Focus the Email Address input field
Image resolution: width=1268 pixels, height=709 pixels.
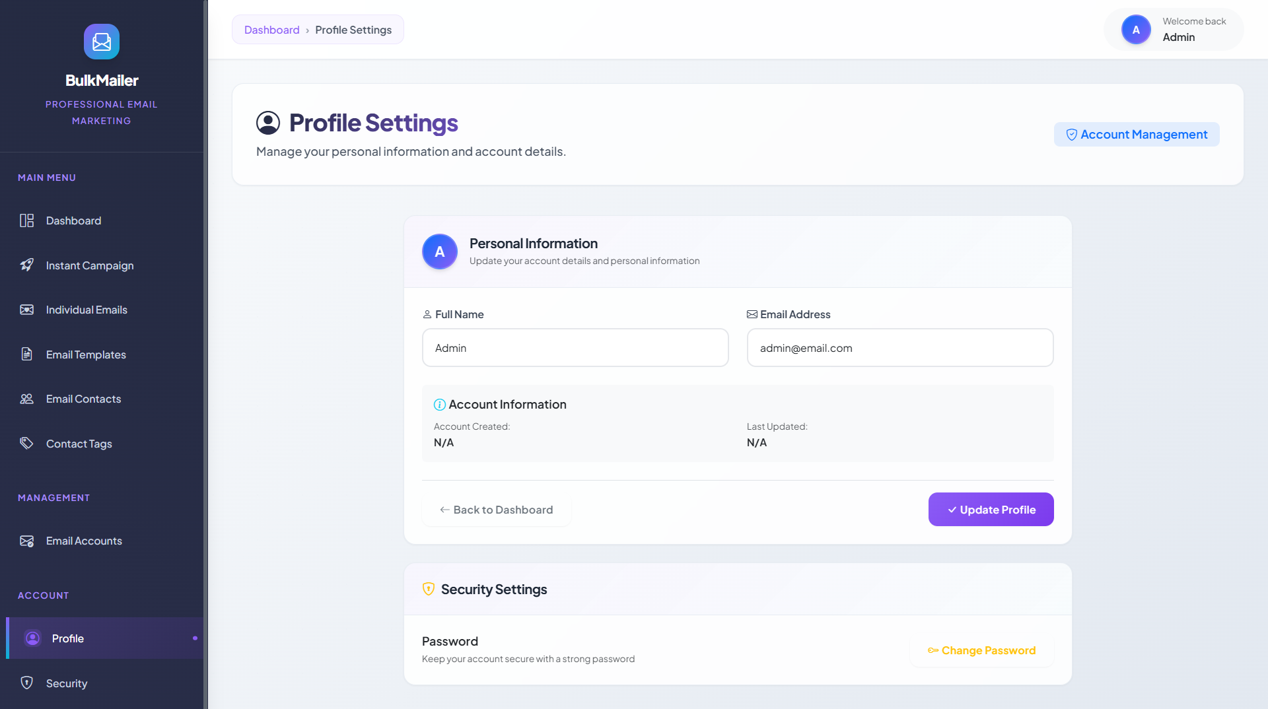pyautogui.click(x=900, y=348)
